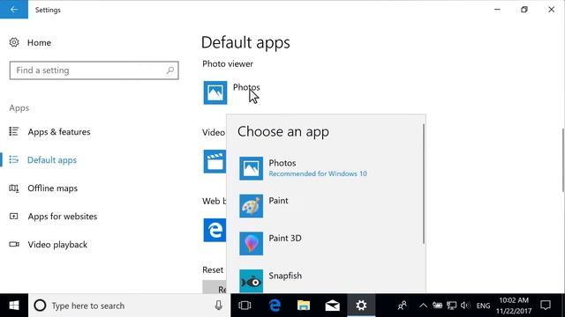Launch Edge from the taskbar
The height and width of the screenshot is (317, 565).
click(x=275, y=306)
